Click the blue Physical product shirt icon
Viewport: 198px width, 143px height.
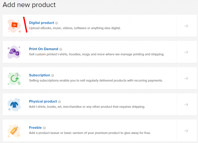tap(14, 105)
